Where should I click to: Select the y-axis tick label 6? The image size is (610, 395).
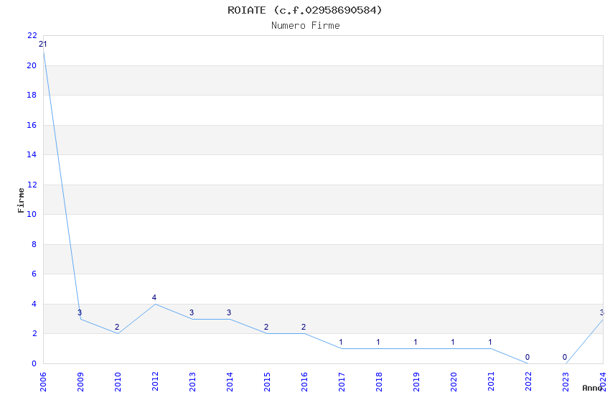click(x=34, y=274)
